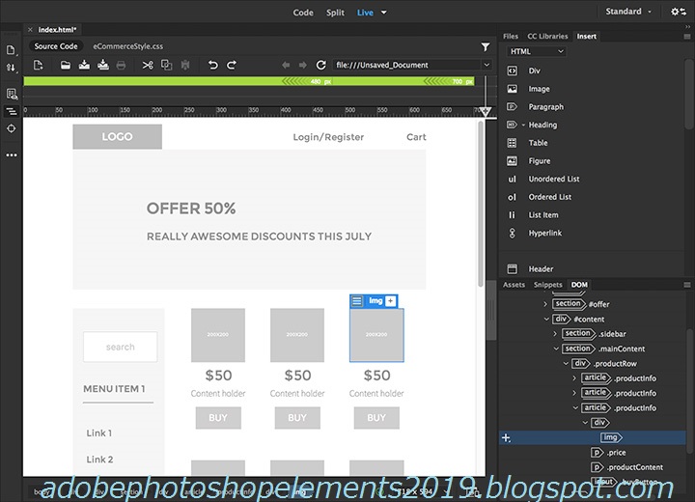The height and width of the screenshot is (502, 695).
Task: Click the save all toolbar icon
Action: click(103, 66)
